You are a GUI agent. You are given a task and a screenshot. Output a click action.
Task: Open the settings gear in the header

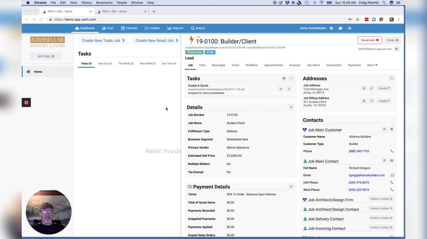pyautogui.click(x=331, y=28)
